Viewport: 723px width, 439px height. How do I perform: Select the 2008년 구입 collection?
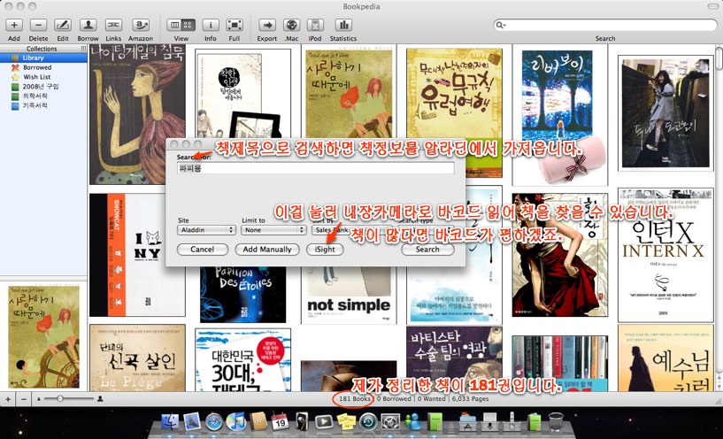(x=43, y=86)
